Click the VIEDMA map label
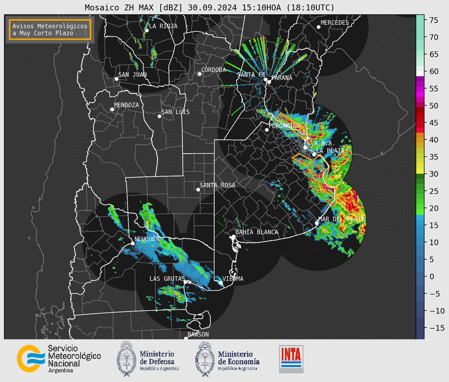This screenshot has height=382, width=449. [x=233, y=279]
